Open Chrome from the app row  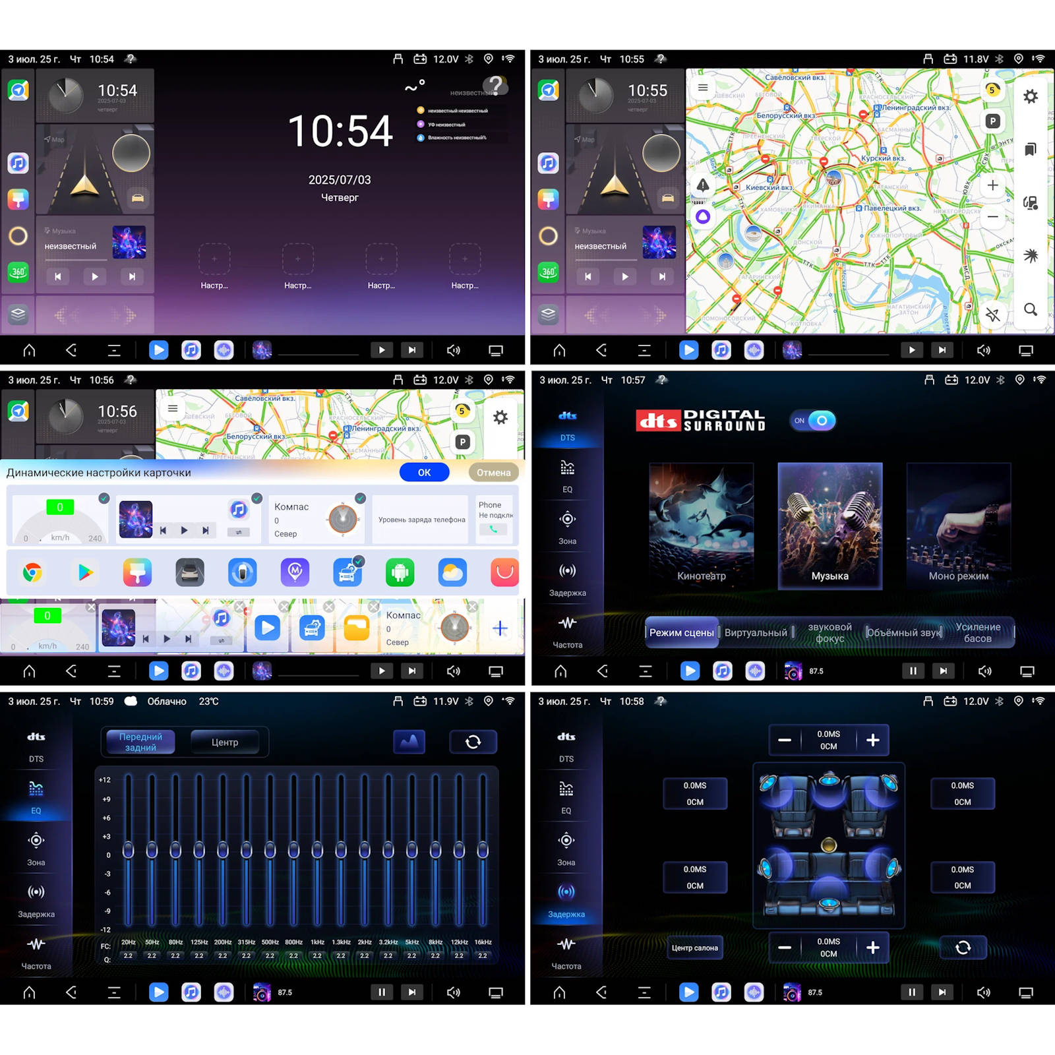coord(32,572)
